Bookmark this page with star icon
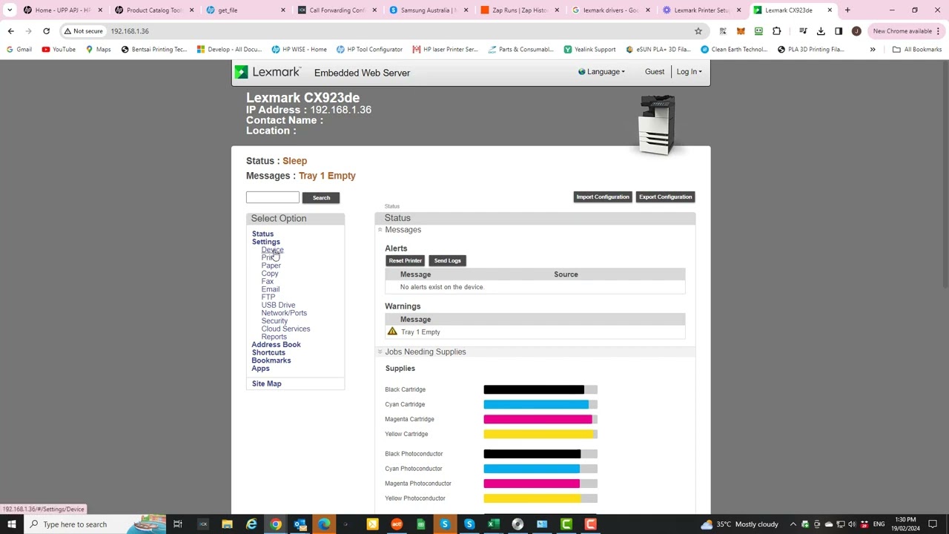Image resolution: width=949 pixels, height=534 pixels. (698, 31)
